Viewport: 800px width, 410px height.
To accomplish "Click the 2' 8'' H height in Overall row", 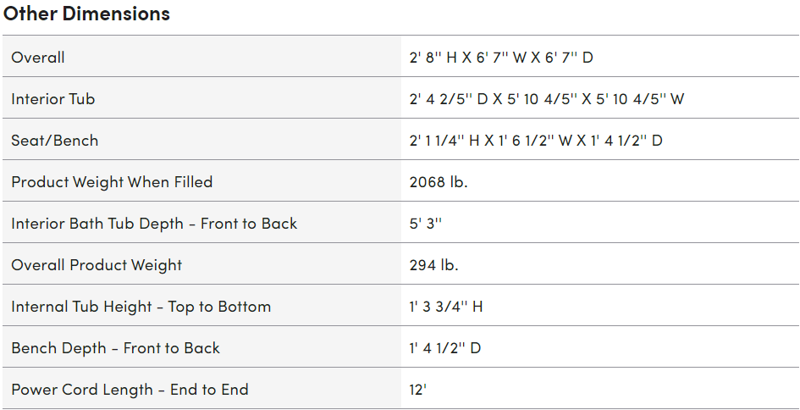I will point(433,58).
